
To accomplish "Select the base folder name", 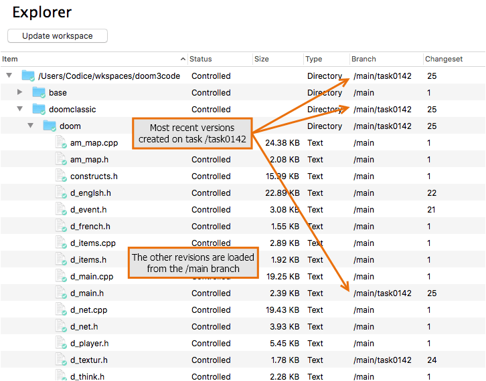I will tap(58, 93).
